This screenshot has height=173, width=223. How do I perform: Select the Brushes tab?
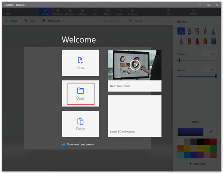tap(45, 12)
